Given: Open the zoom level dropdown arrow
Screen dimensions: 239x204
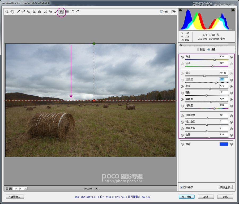Looking at the screenshot, I should [x=26, y=189].
